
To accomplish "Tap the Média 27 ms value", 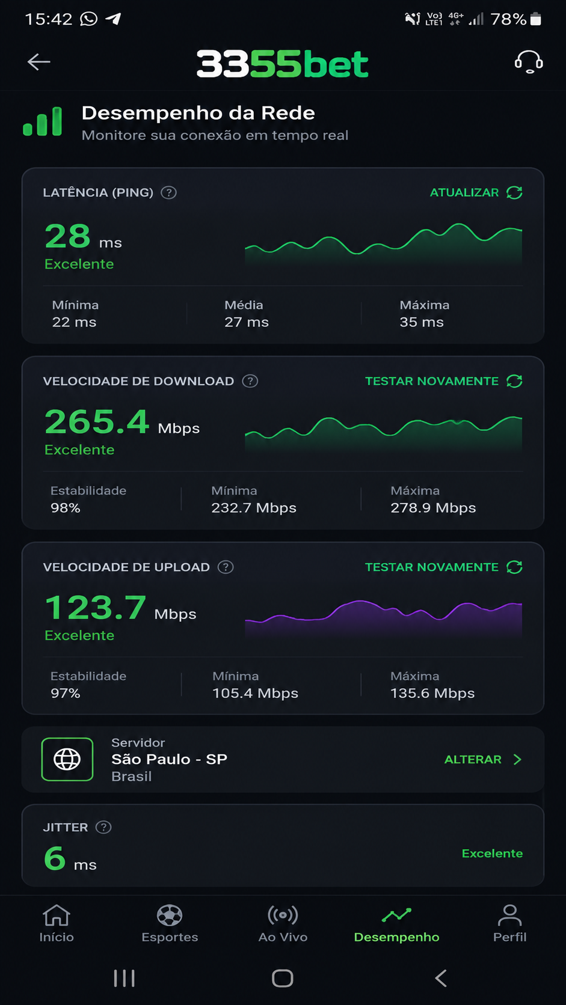I will [247, 322].
